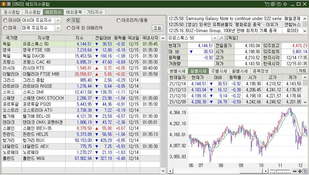
Task: Open the Samsung Galaxy Note news headline
Action: click(x=234, y=19)
